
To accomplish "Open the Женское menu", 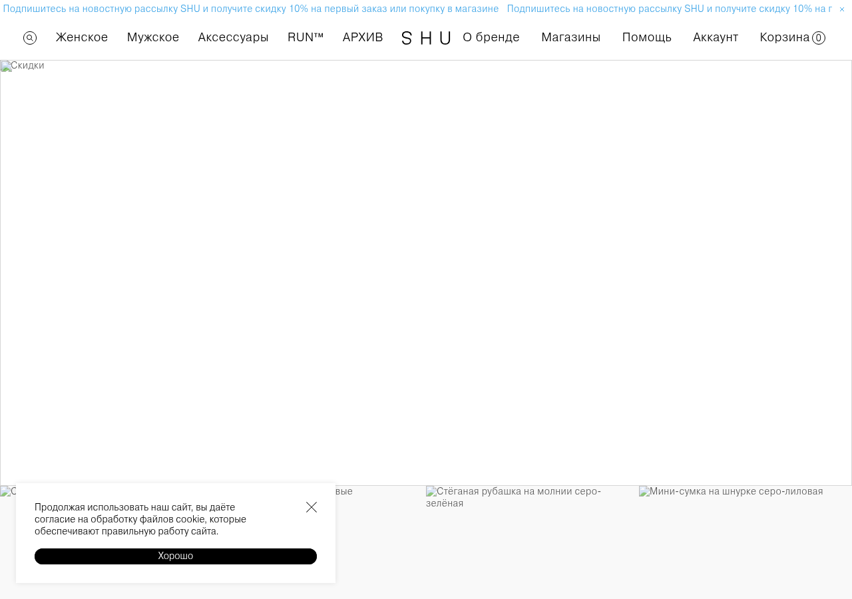I will [82, 37].
